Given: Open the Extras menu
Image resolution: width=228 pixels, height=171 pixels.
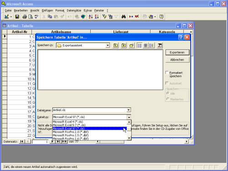Looking at the screenshot, I should [88, 11].
